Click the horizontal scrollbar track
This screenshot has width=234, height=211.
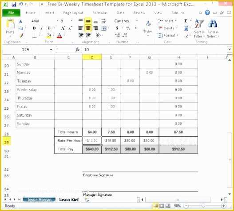pyautogui.click(x=178, y=199)
